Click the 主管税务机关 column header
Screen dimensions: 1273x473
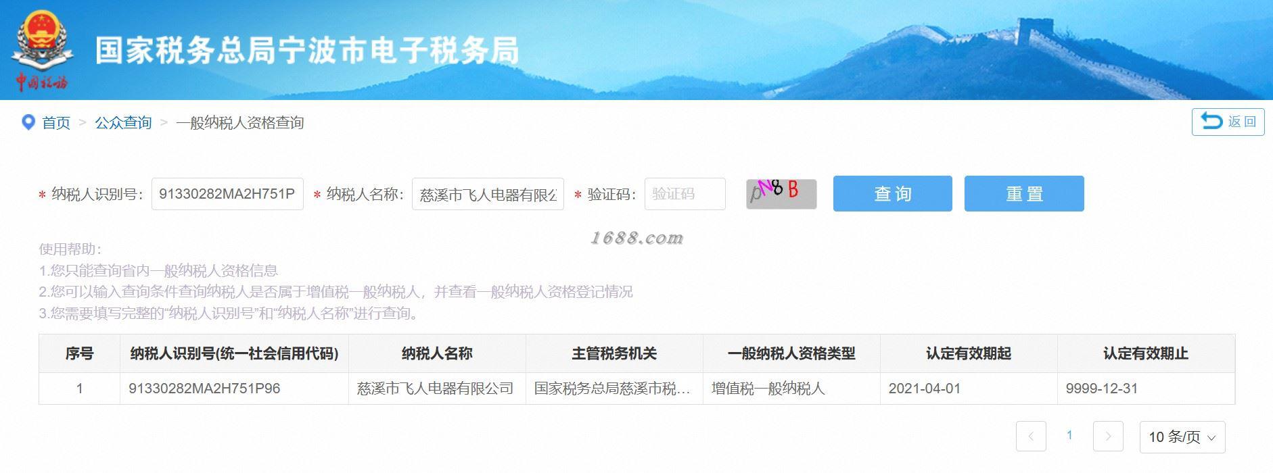(x=614, y=353)
